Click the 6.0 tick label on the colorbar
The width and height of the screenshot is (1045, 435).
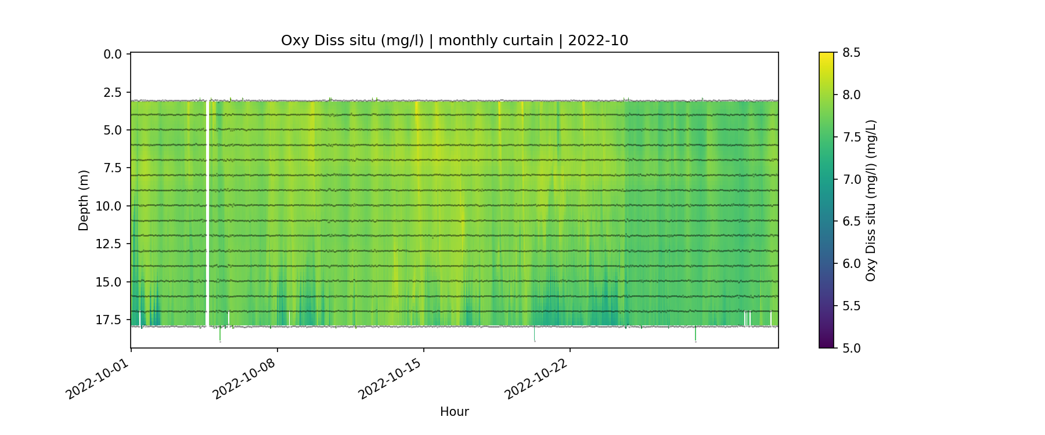click(x=851, y=264)
